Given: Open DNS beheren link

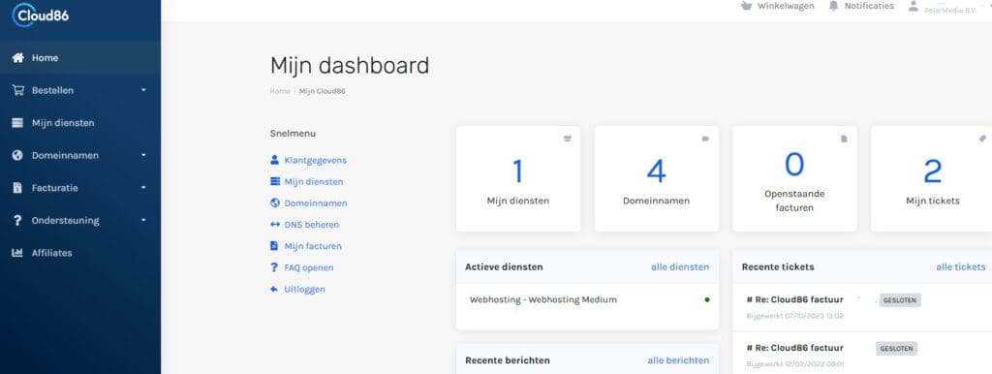Looking at the screenshot, I should 311,225.
